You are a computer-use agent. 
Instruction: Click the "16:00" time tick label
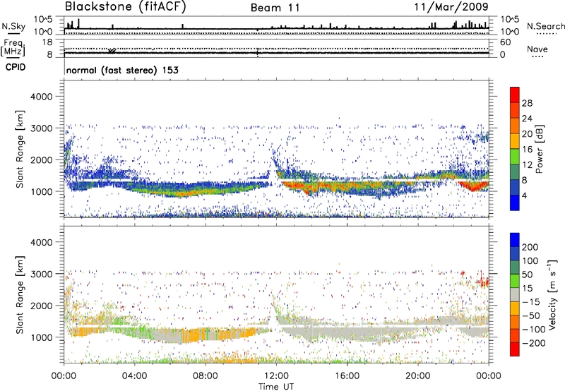tap(347, 376)
